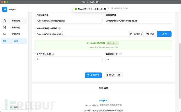Click the blue 保存 button
The image size is (181, 112).
click(164, 34)
